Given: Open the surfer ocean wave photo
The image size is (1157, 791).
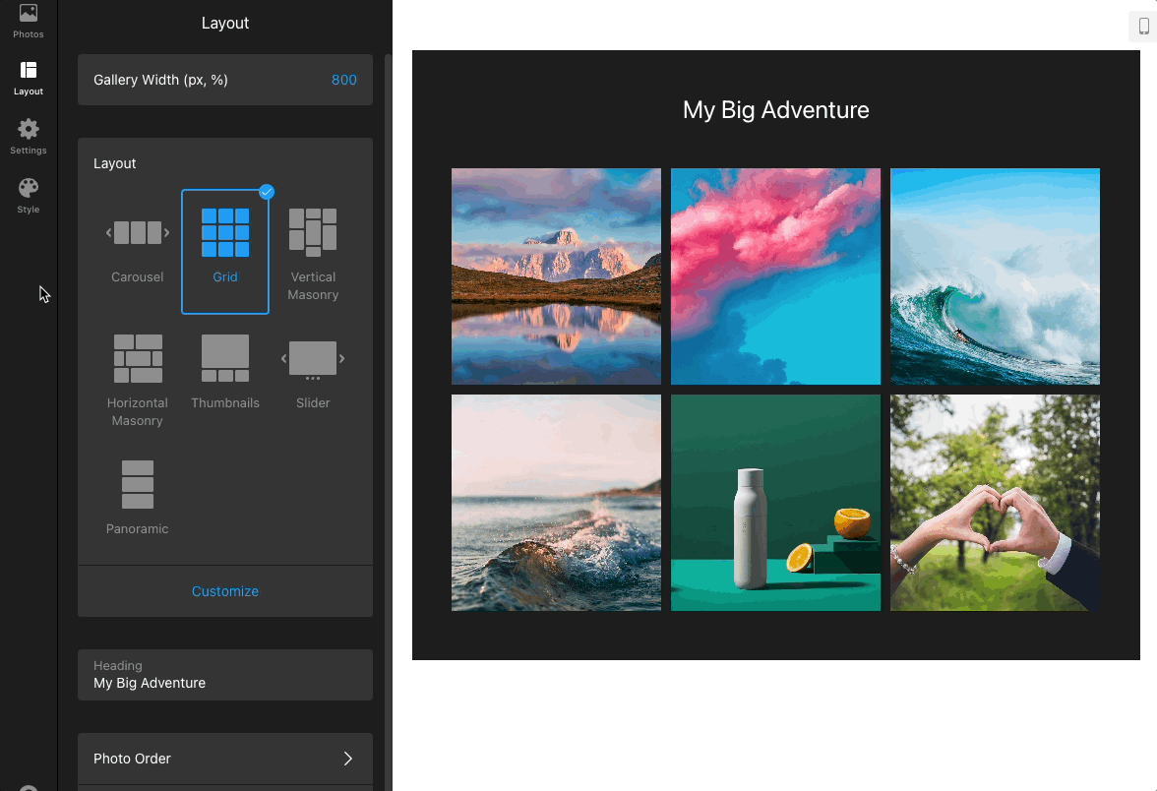Looking at the screenshot, I should [995, 275].
